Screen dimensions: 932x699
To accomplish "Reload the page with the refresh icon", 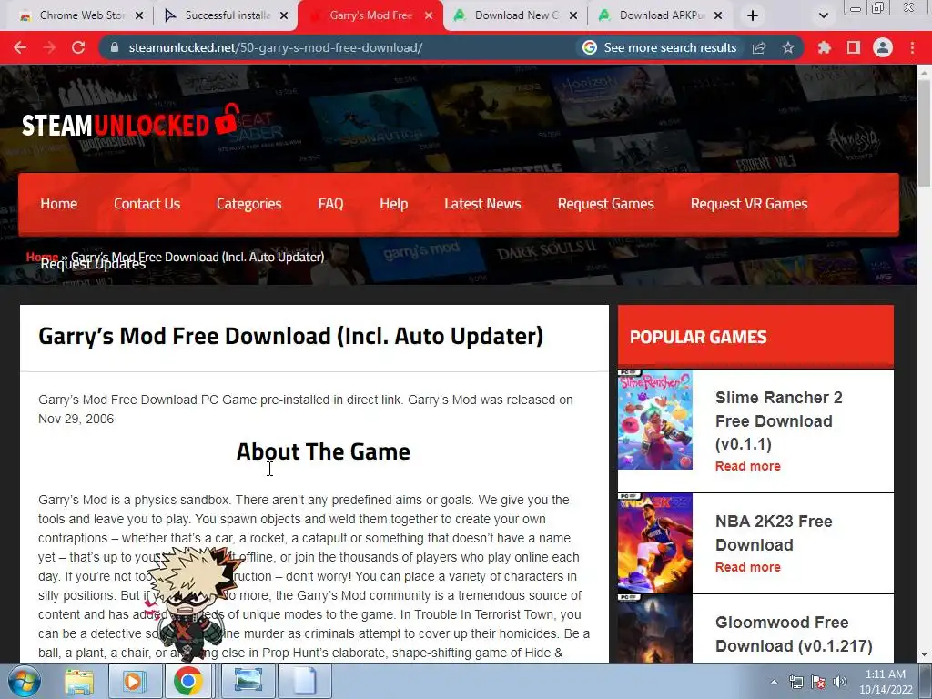I will (x=78, y=47).
